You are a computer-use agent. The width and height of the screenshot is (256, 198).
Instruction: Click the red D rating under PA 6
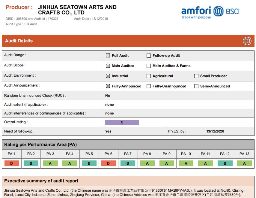[x=109, y=163]
